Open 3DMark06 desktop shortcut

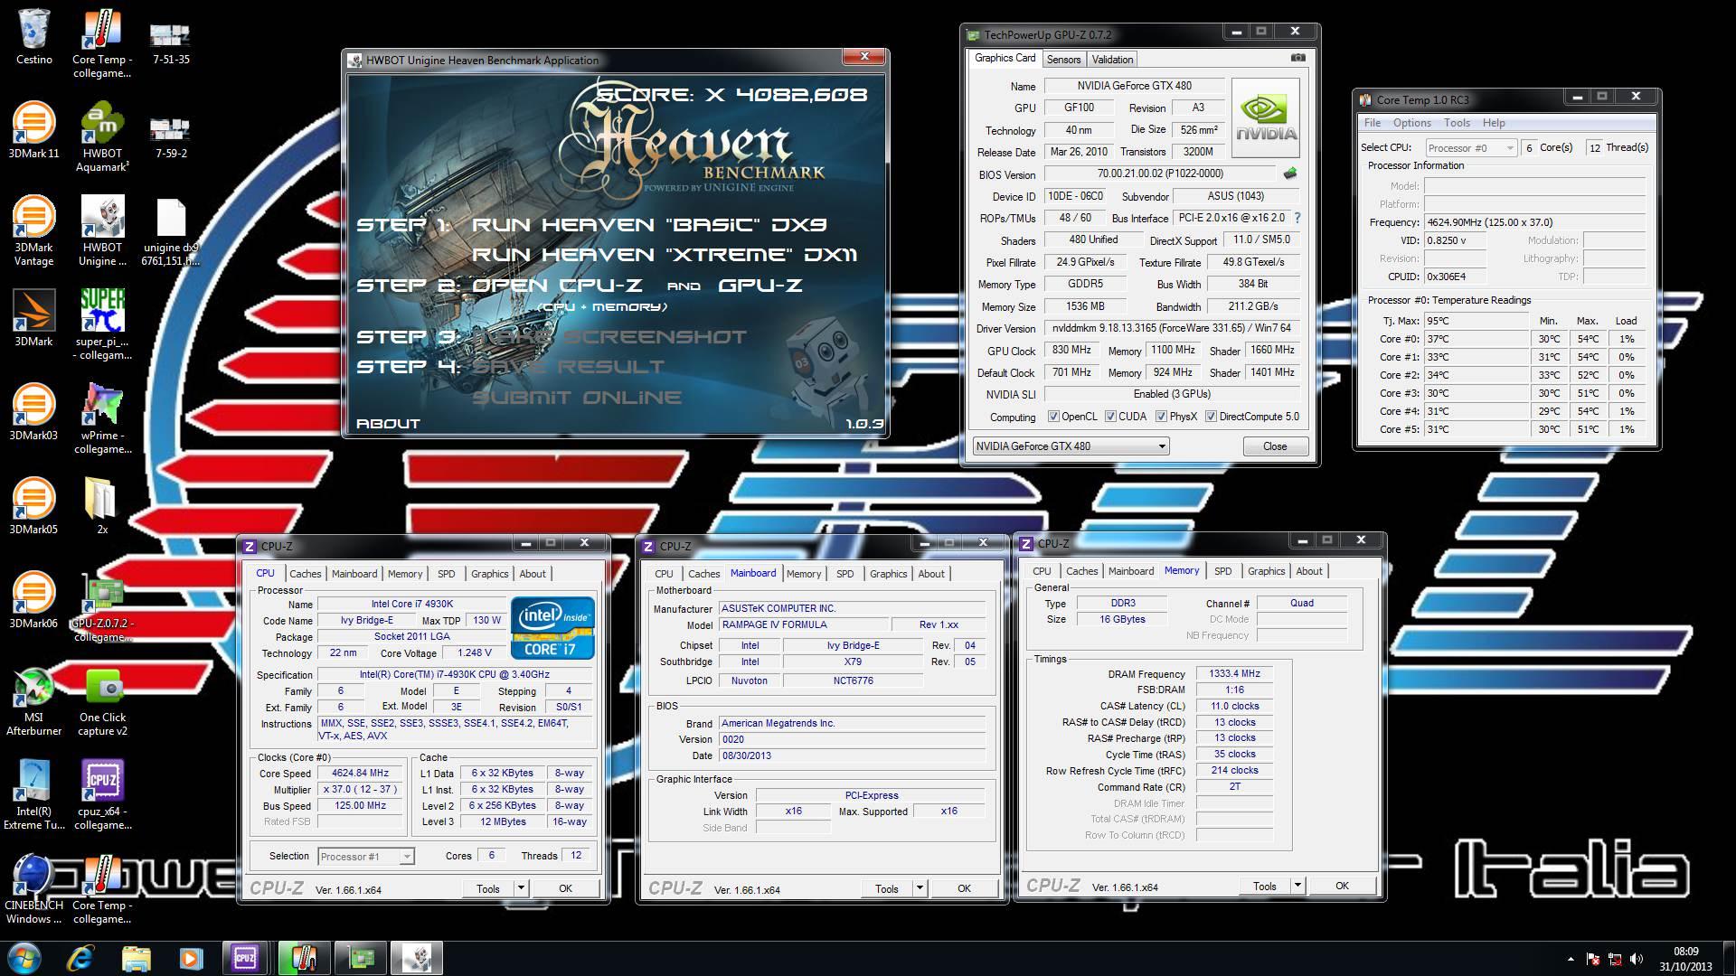point(33,601)
